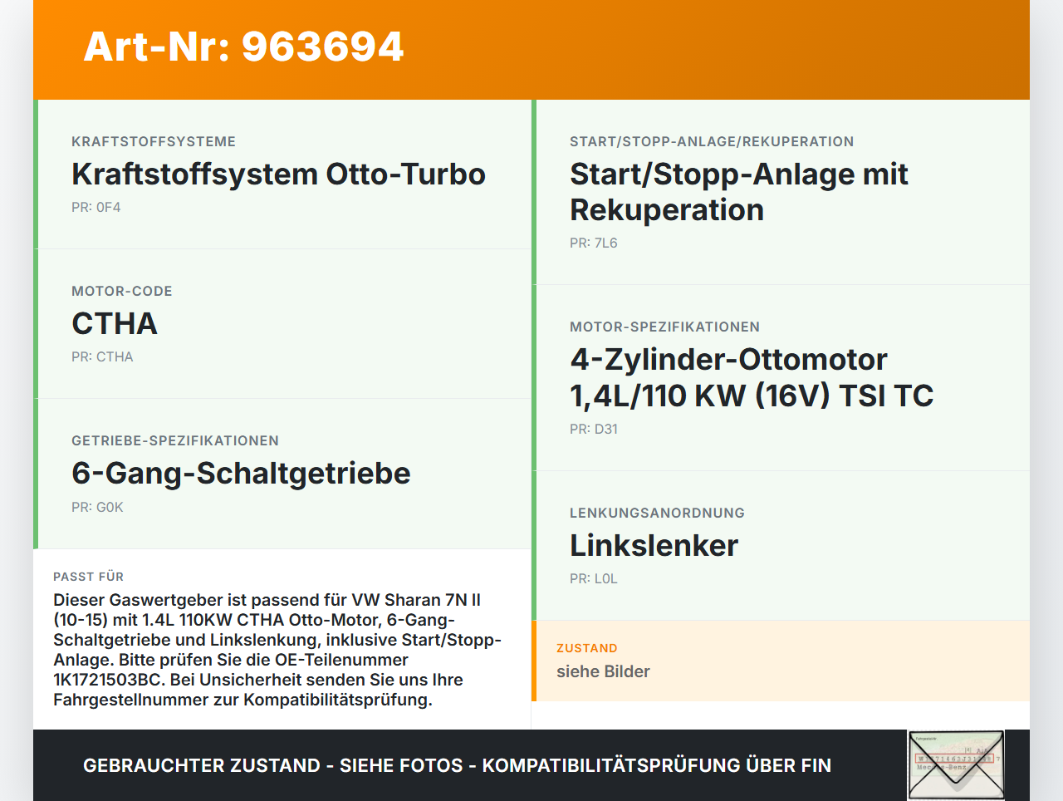Click the PR: 7L6 code label
1063x801 pixels.
pyautogui.click(x=593, y=243)
